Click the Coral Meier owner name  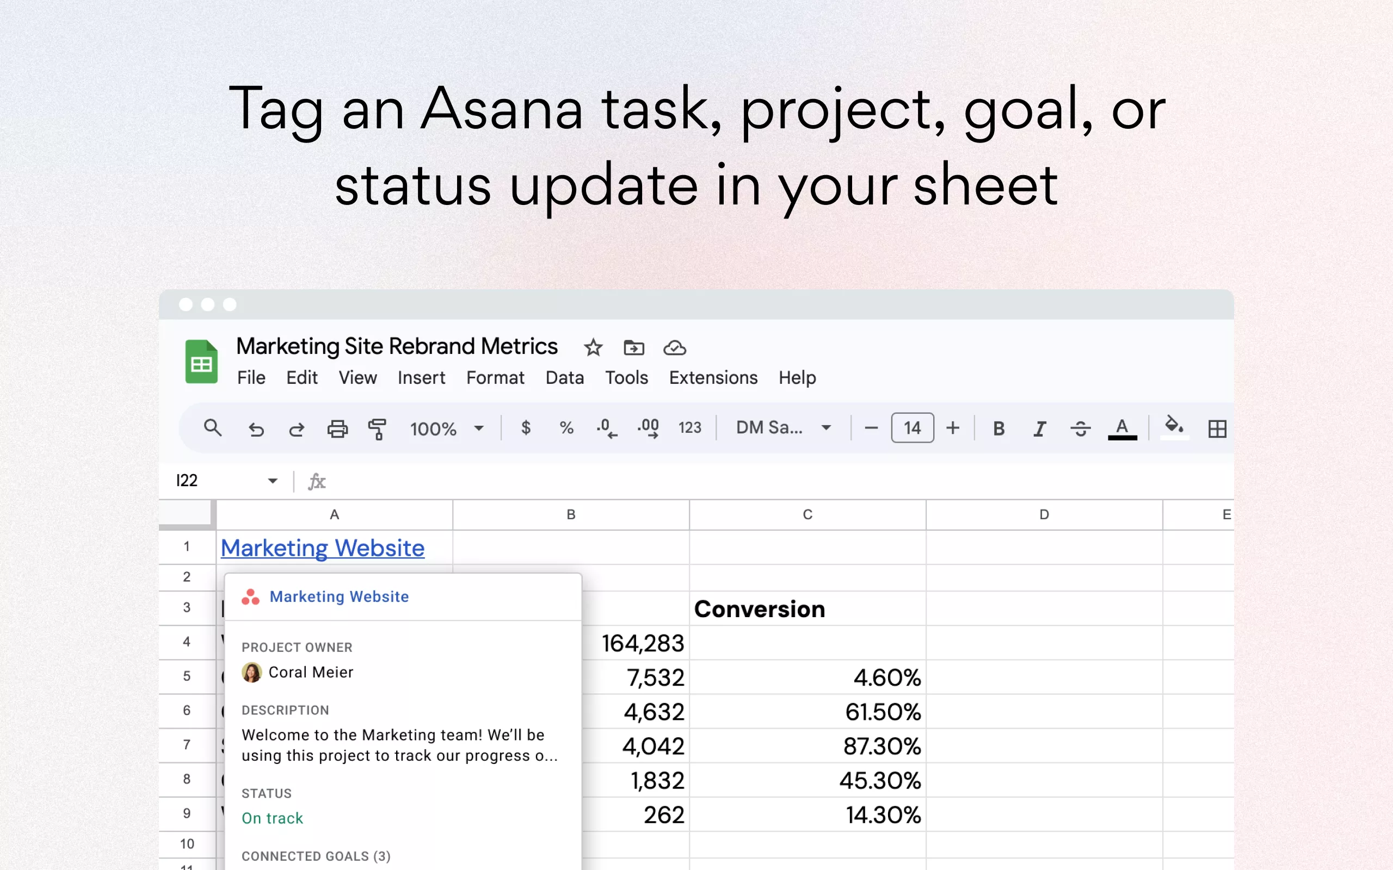pos(311,672)
